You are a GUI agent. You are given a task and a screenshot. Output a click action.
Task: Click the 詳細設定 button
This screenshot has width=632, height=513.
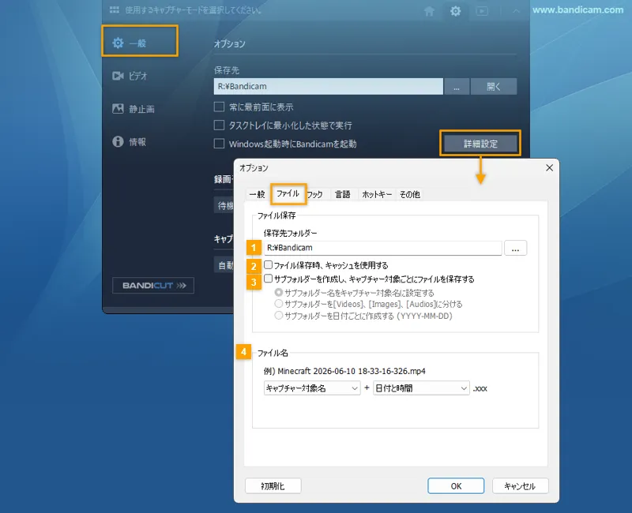coord(480,144)
